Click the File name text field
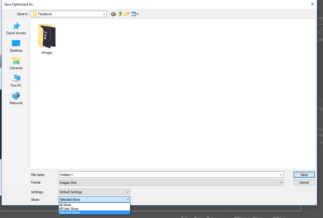 point(168,175)
